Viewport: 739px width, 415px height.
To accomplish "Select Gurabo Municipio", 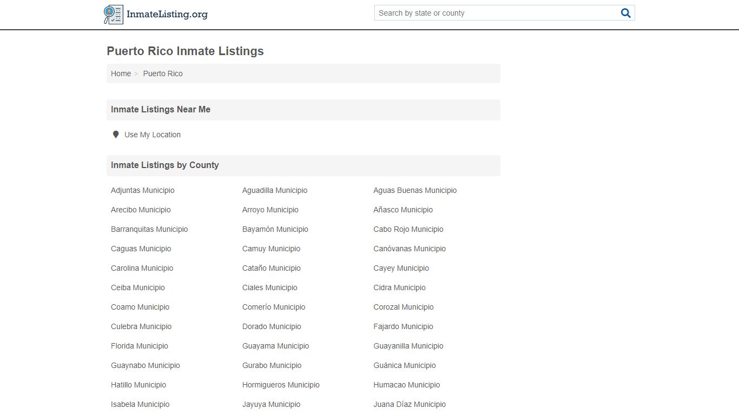I will coord(272,365).
